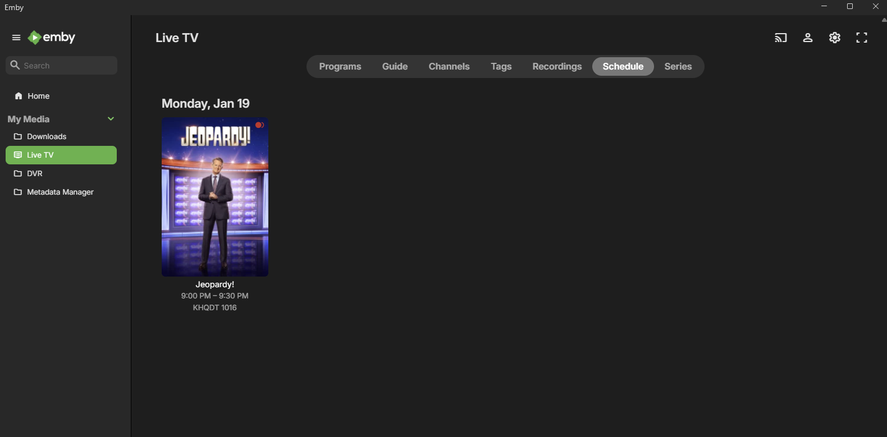Open the Cast to device icon

pyautogui.click(x=781, y=38)
